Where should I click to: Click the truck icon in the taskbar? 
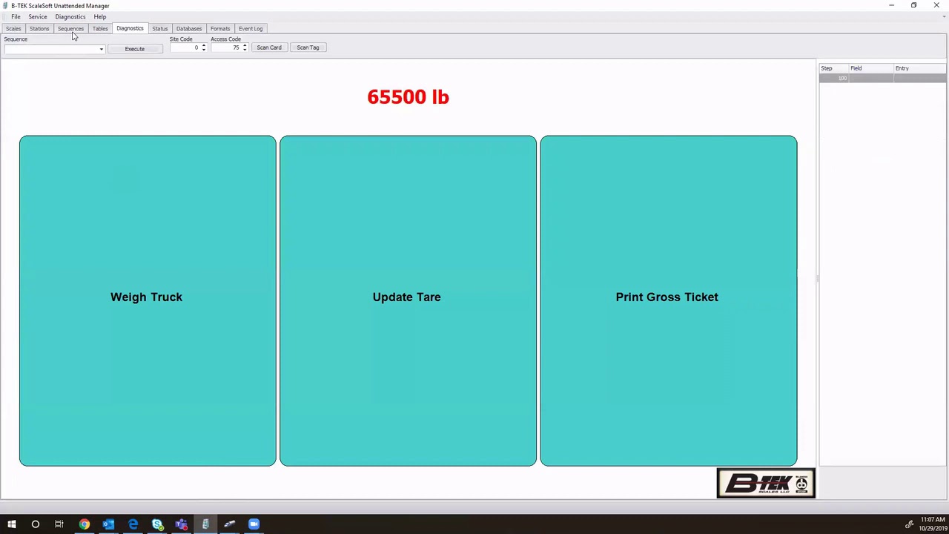[x=230, y=524]
